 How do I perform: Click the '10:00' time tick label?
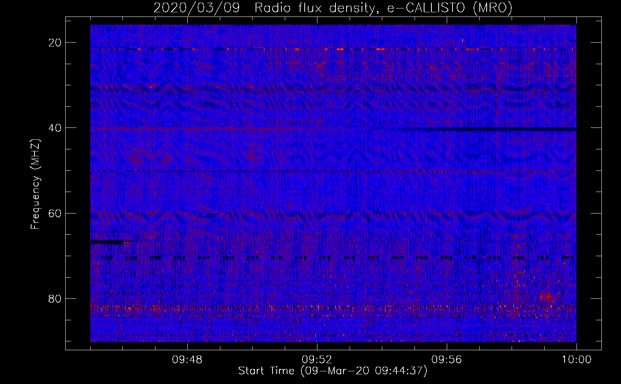pyautogui.click(x=576, y=360)
